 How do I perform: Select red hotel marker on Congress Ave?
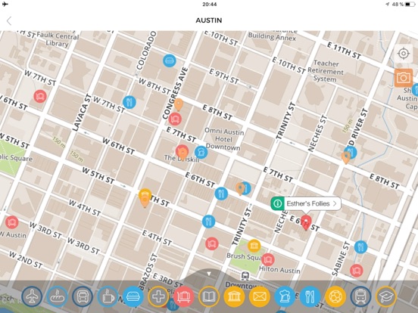click(175, 119)
